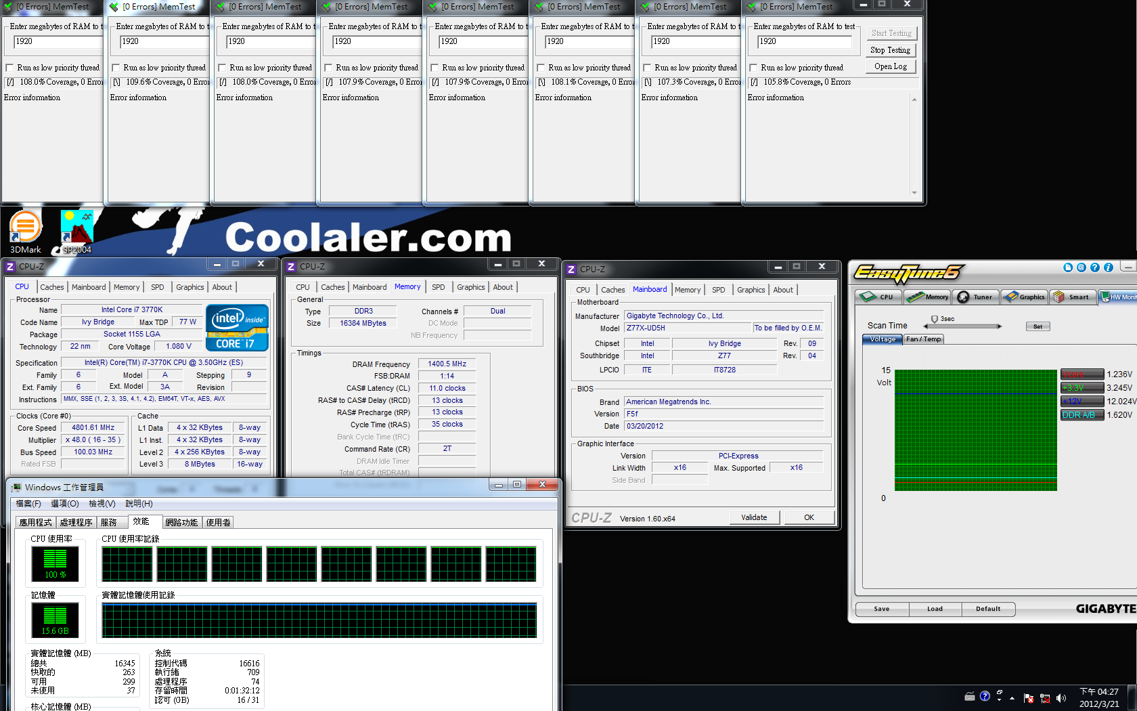Open 檢視(V) menu in Task Manager
Image resolution: width=1137 pixels, height=711 pixels.
(102, 504)
